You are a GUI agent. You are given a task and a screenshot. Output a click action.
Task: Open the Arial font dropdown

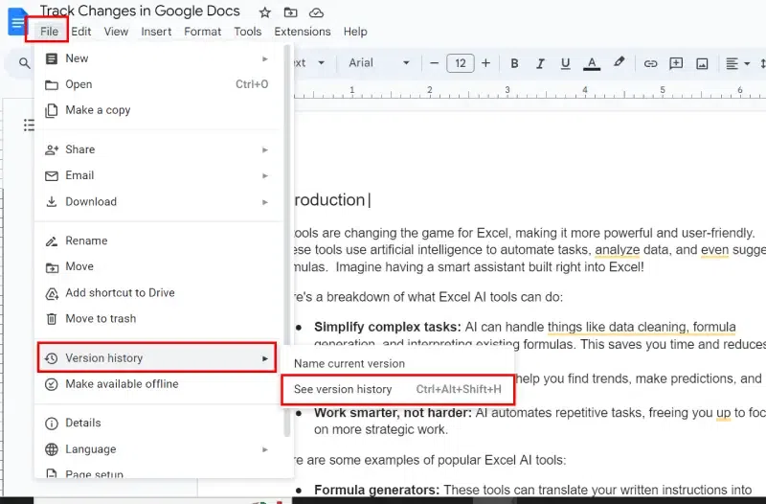click(378, 63)
